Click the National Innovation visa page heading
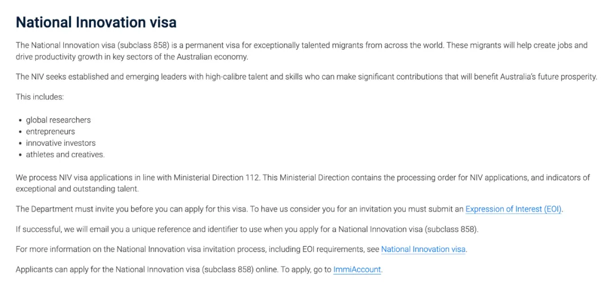Screen dimensions: 610x292 point(96,22)
